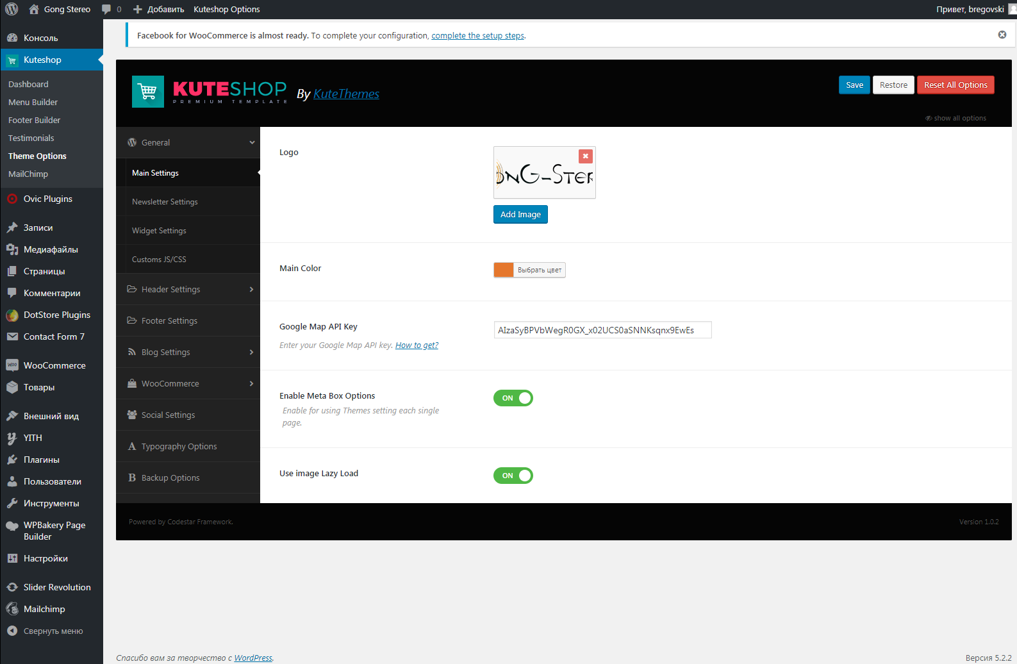Open the Testimonials submenu item
The width and height of the screenshot is (1017, 664).
click(x=31, y=138)
